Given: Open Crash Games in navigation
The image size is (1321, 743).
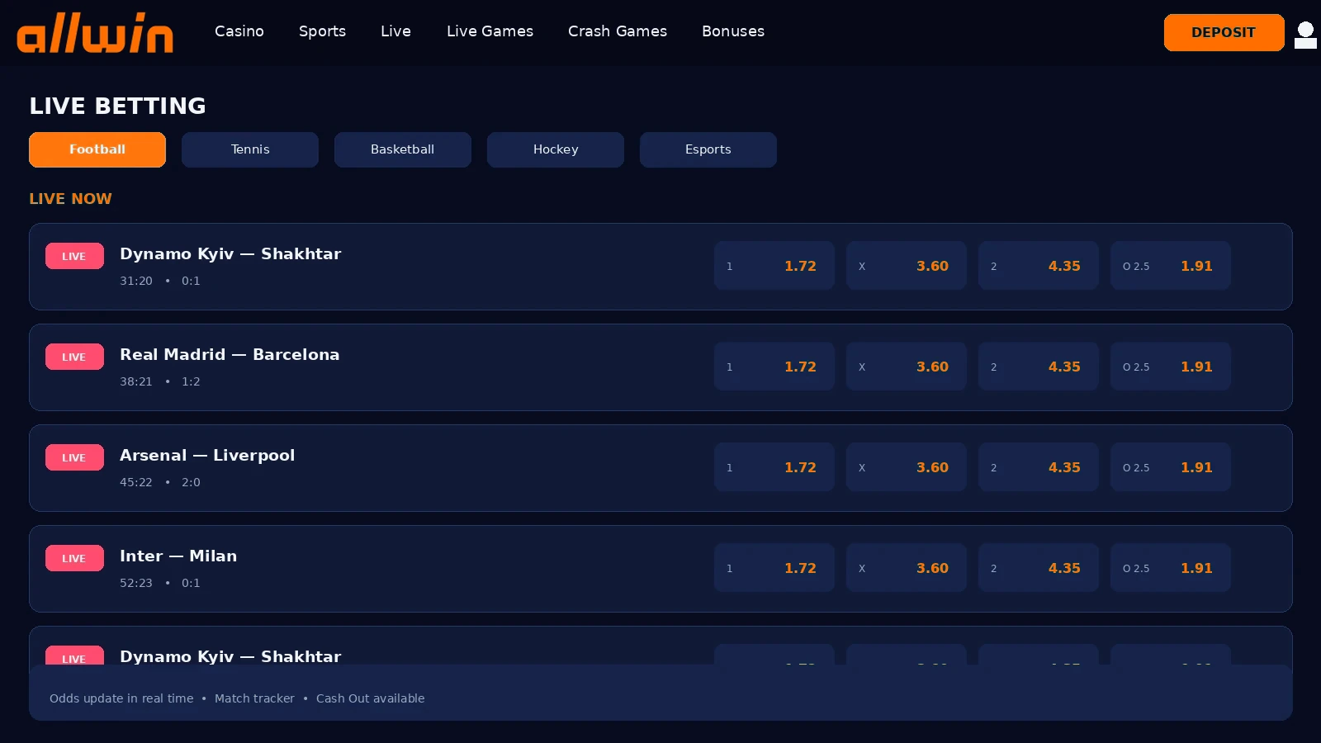Looking at the screenshot, I should click(x=618, y=31).
